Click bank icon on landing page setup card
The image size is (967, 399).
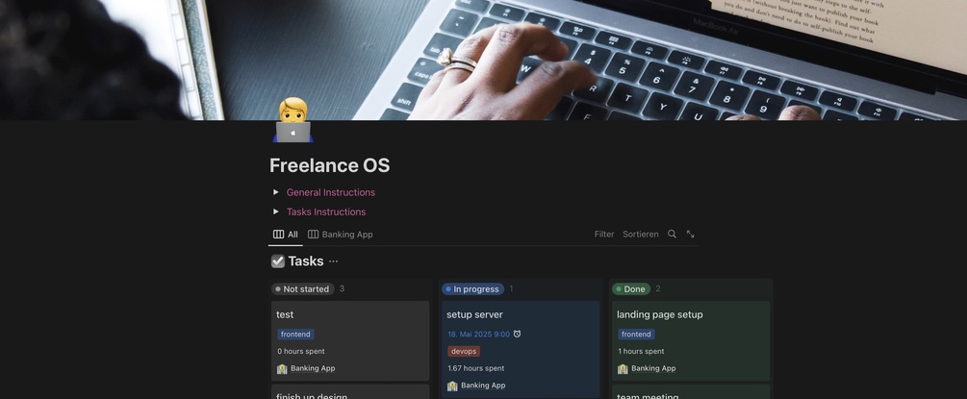click(x=623, y=369)
